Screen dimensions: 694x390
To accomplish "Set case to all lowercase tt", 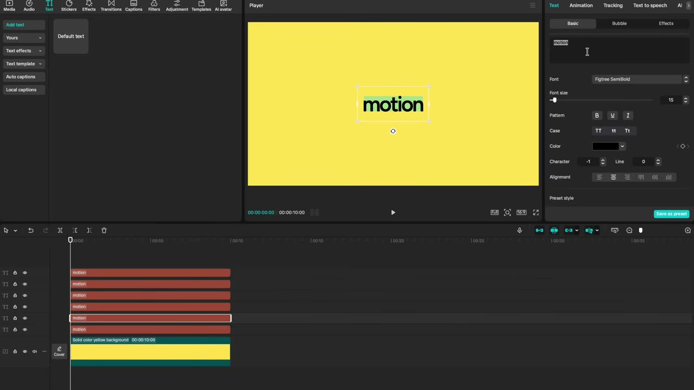I will click(614, 131).
